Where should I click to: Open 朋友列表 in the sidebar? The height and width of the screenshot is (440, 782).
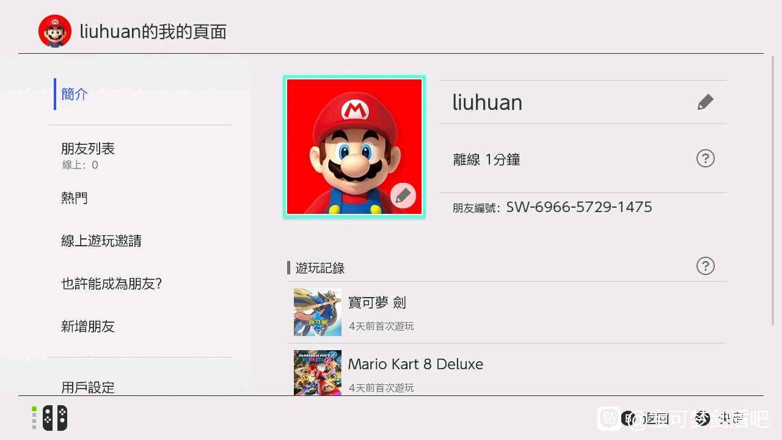tap(88, 155)
